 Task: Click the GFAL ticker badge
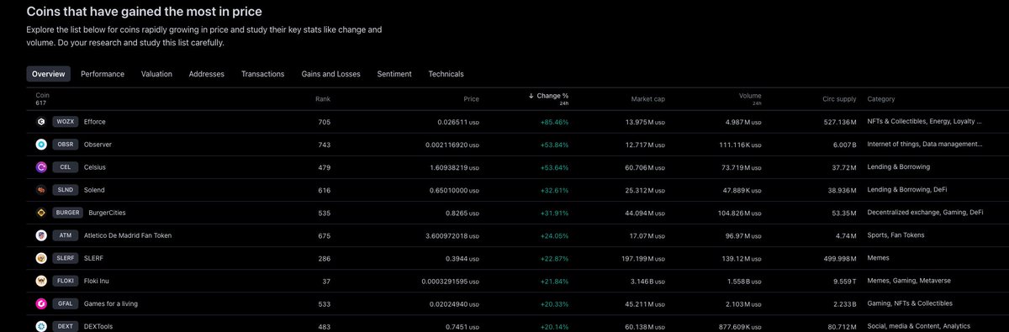coord(65,303)
